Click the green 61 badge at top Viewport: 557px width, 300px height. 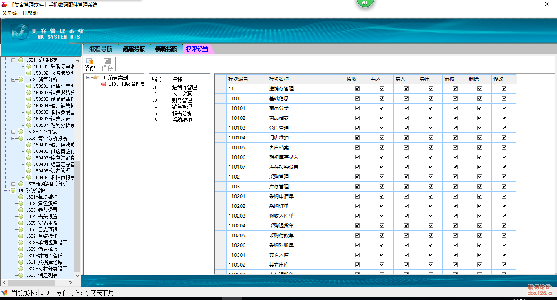coord(365,3)
